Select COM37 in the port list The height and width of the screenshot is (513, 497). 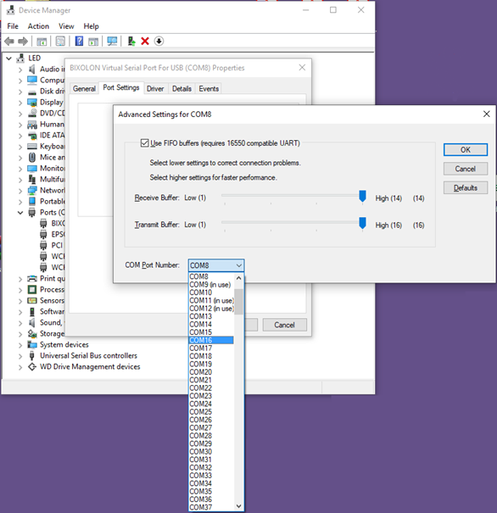pyautogui.click(x=211, y=507)
